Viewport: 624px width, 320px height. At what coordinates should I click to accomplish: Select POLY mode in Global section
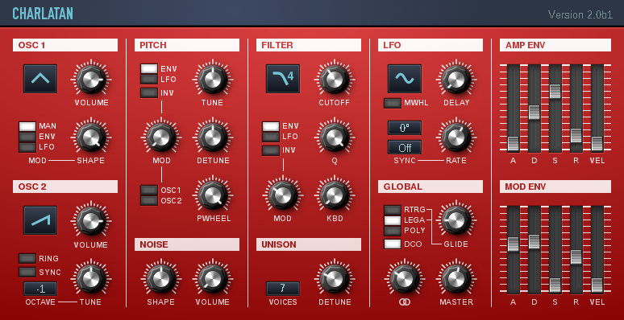393,231
